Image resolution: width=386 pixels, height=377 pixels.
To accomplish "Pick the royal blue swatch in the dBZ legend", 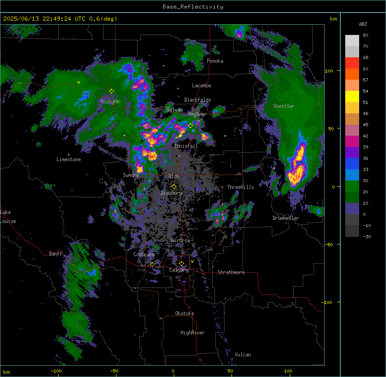I will tap(352, 163).
